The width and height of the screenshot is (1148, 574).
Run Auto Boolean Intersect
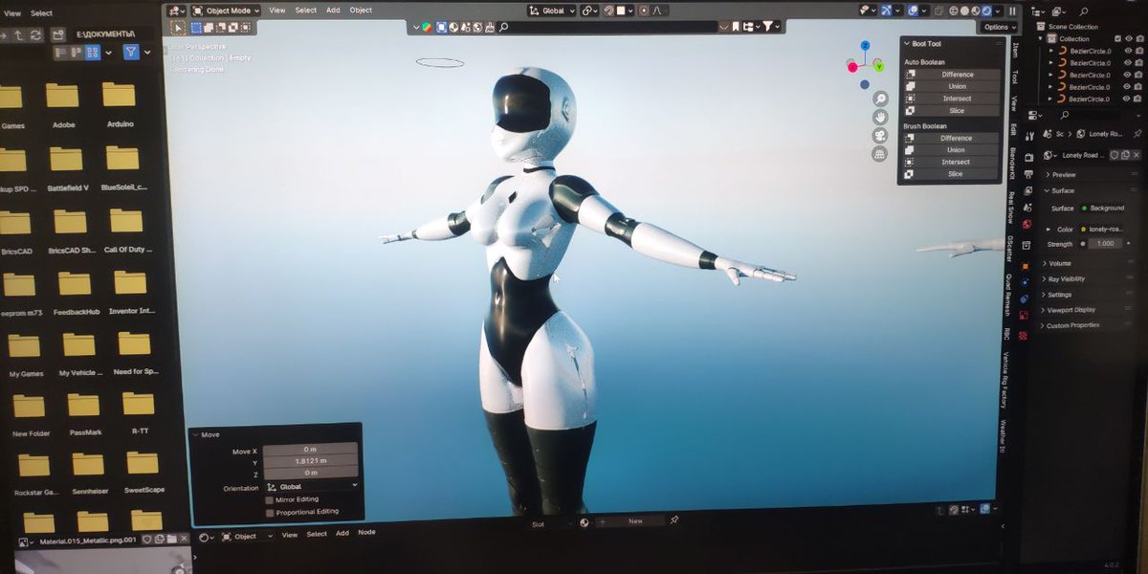coord(953,99)
